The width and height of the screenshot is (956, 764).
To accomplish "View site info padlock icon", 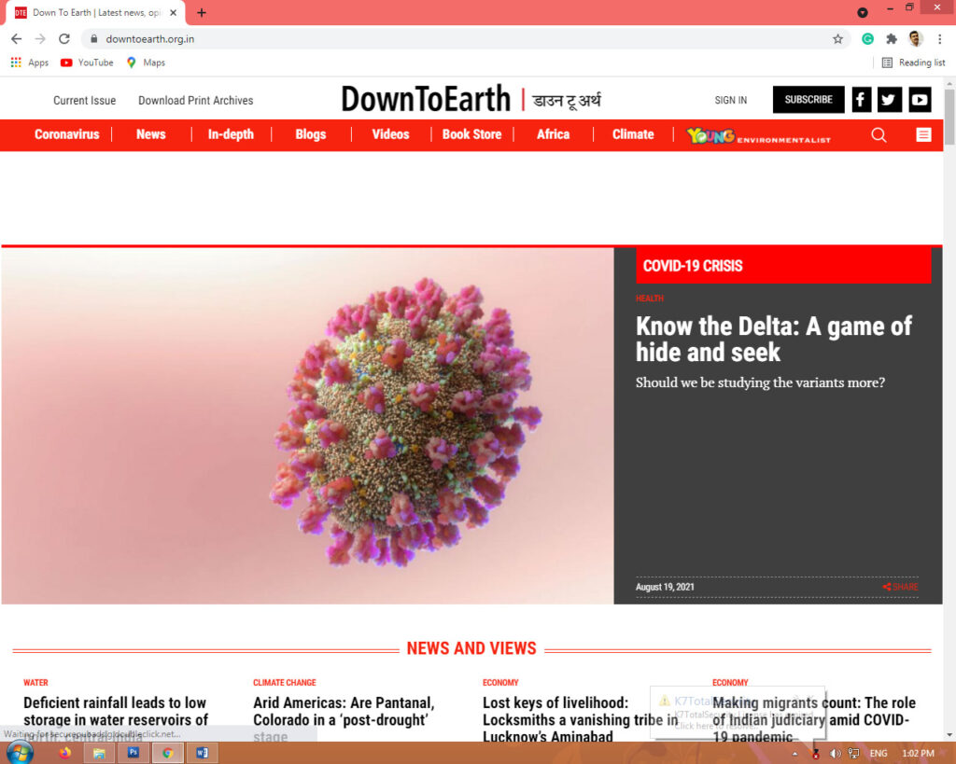I will (x=93, y=39).
